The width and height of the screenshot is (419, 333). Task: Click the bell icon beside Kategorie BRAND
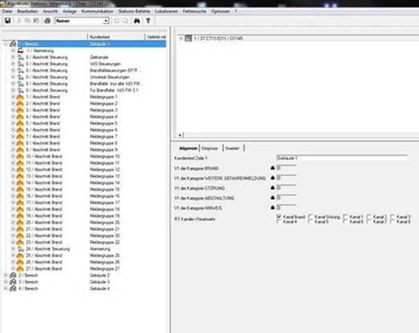pyautogui.click(x=273, y=168)
